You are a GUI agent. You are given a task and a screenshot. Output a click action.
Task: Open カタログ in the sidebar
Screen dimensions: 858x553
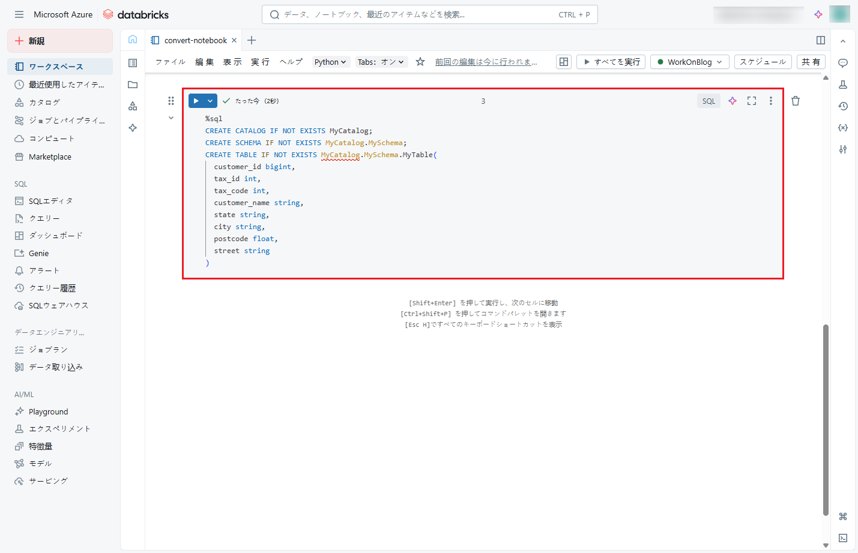point(60,103)
